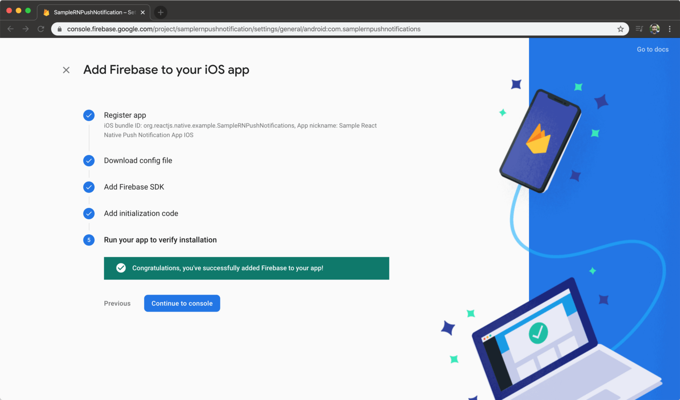Click the Add initialization code step checkmark
Screen dimensions: 680x400
pos(89,213)
